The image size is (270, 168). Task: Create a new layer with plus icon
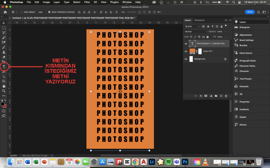[x=221, y=96]
